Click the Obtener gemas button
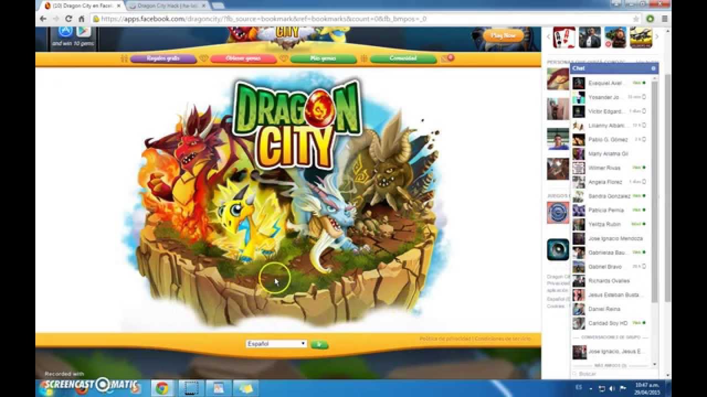 [243, 58]
